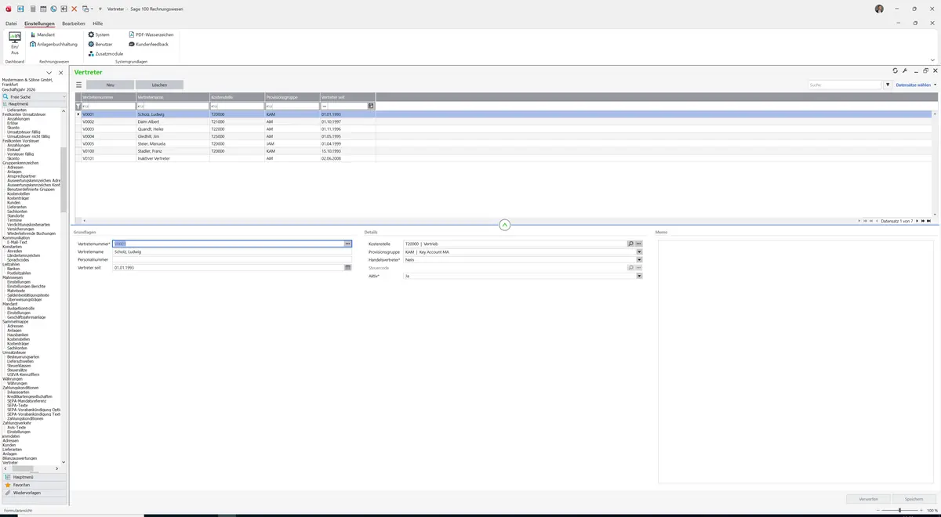Open Benutzer settings in ribbon

click(101, 45)
